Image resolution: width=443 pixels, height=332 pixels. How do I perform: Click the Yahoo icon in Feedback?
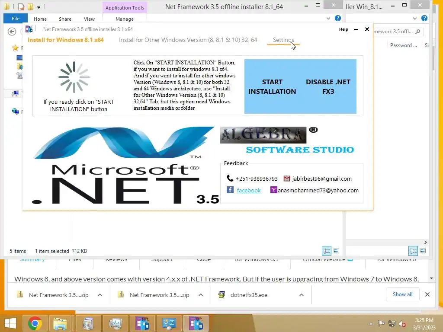click(273, 190)
